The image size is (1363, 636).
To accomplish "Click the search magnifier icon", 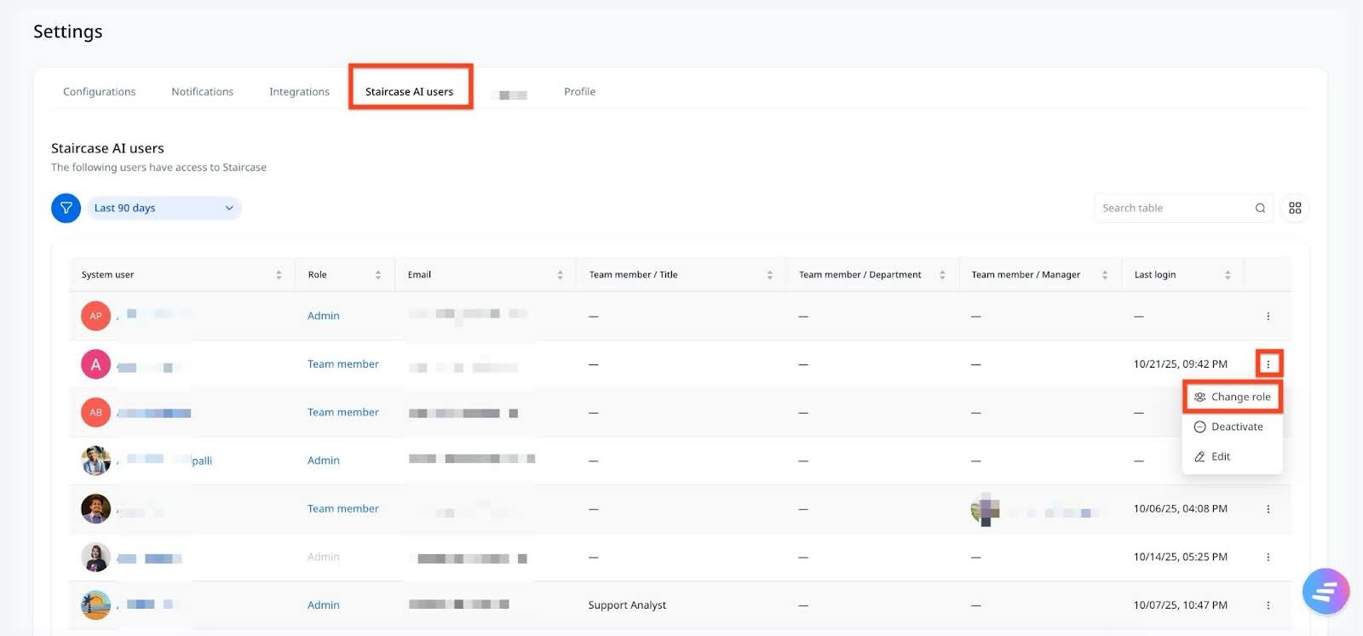I will tap(1260, 208).
